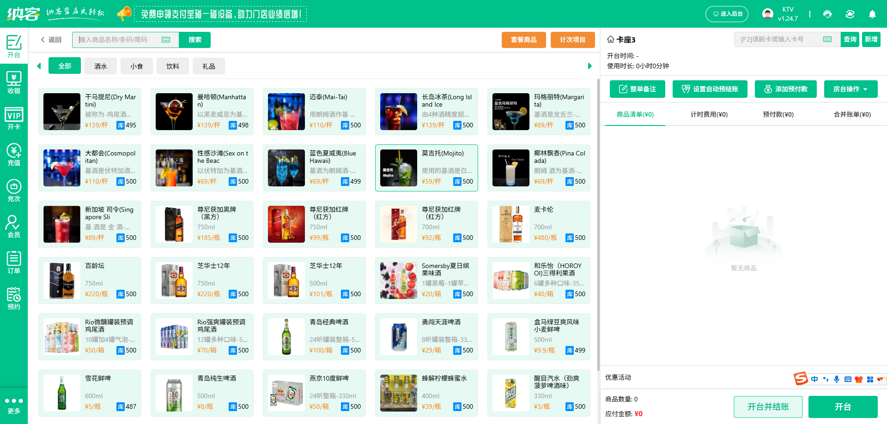Expand the 房台操作 dropdown
This screenshot has height=424, width=887.
click(x=851, y=89)
